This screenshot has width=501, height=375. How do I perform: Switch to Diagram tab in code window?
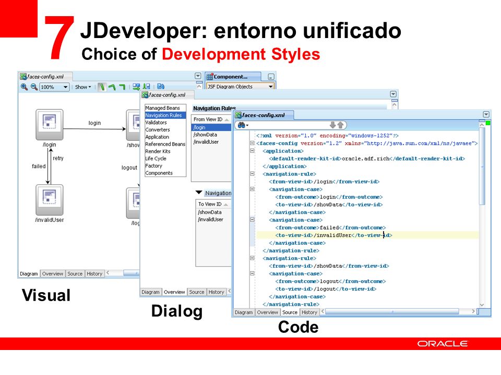point(244,312)
